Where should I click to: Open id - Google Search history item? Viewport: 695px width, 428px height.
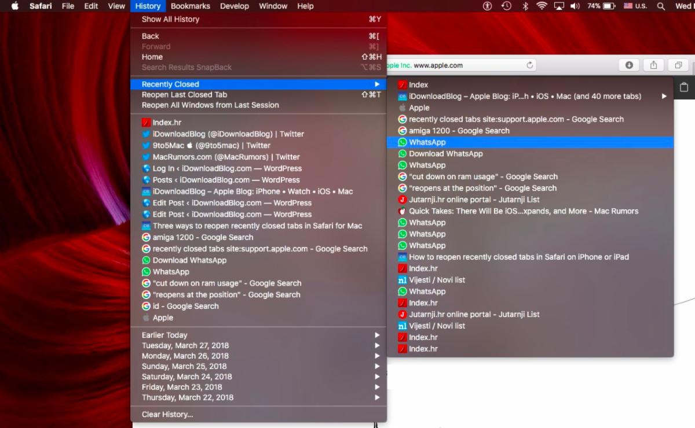(x=259, y=306)
